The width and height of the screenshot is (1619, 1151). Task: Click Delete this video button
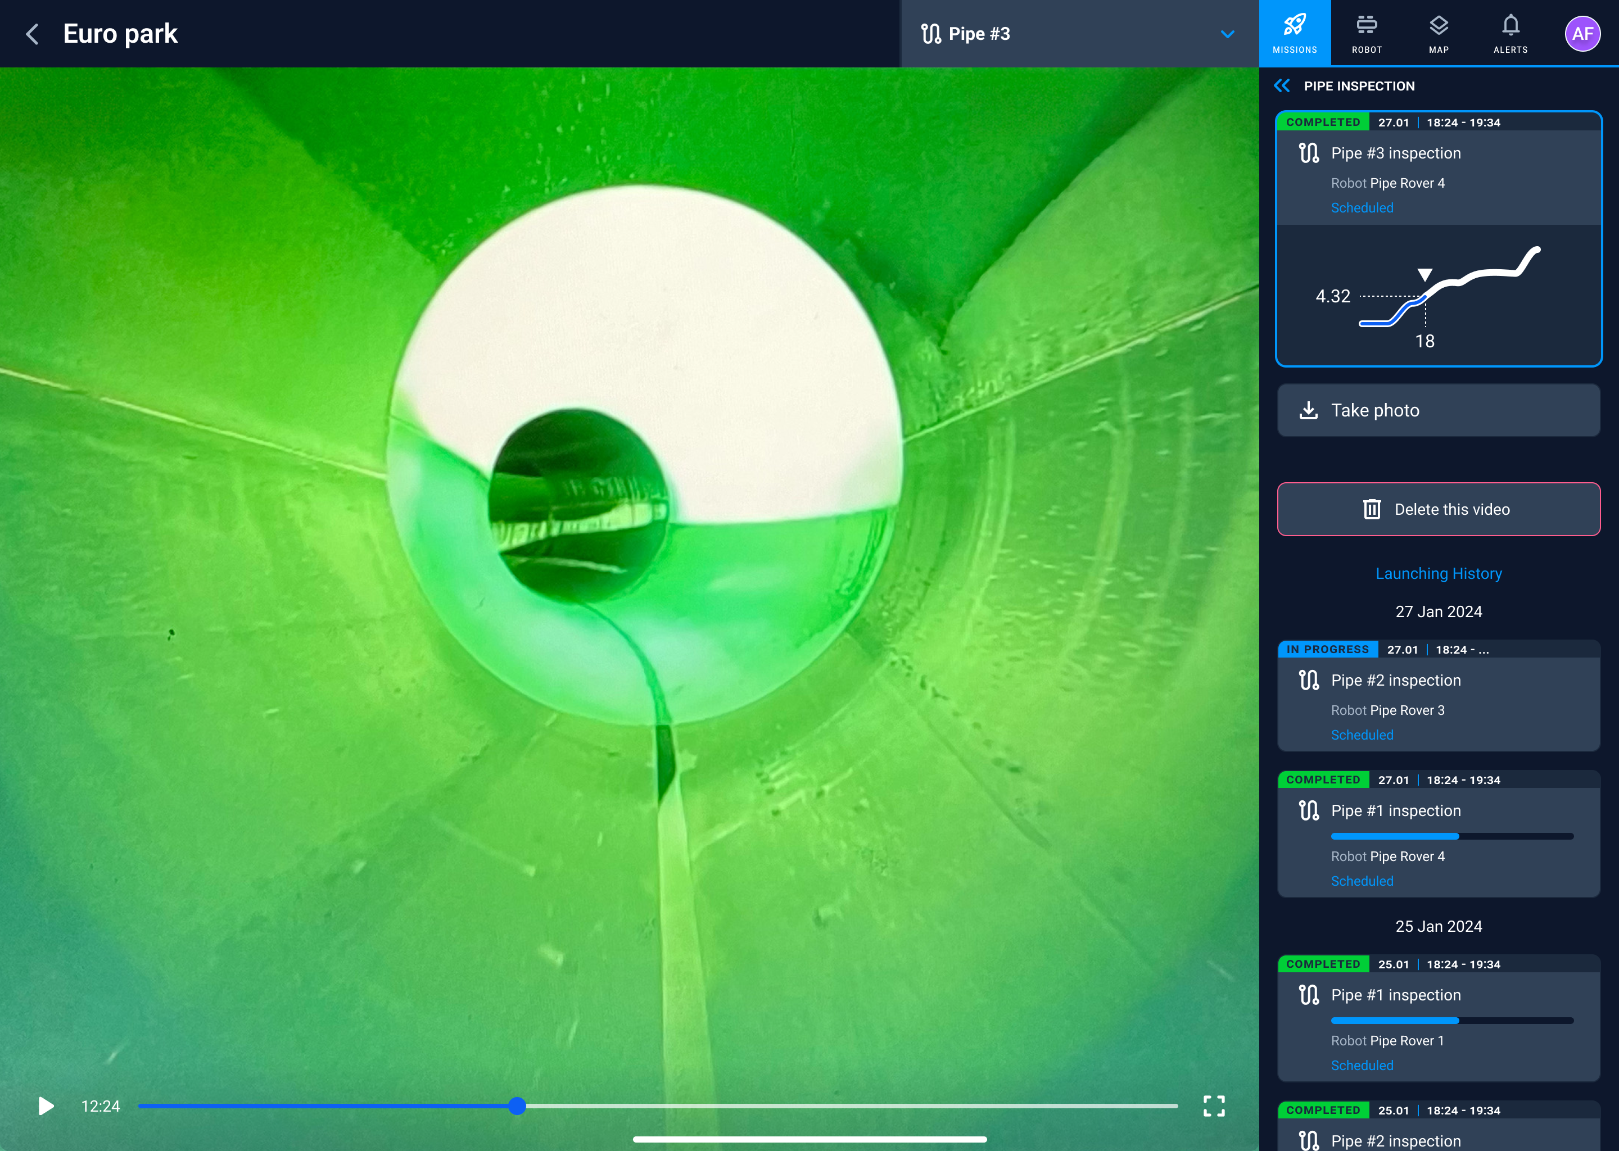coord(1438,510)
